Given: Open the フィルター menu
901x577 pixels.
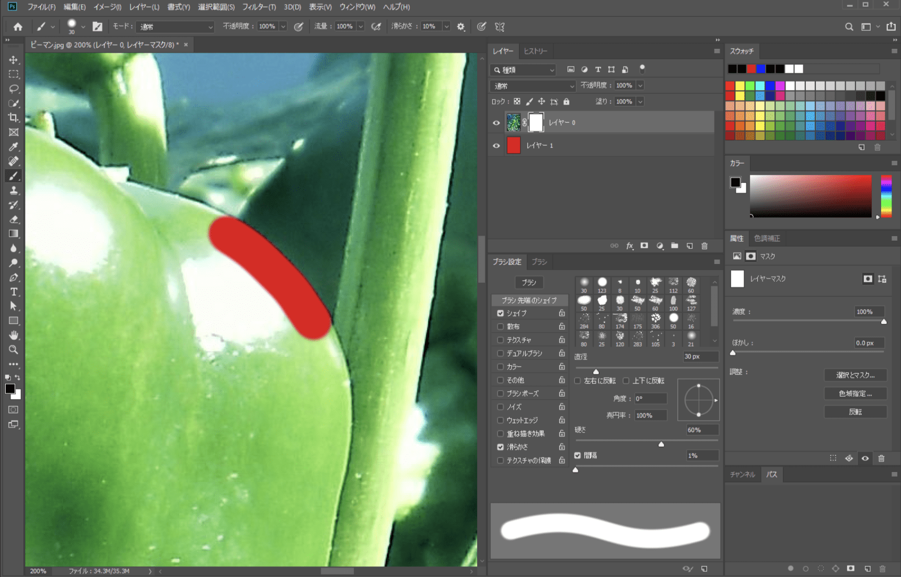Looking at the screenshot, I should (259, 7).
